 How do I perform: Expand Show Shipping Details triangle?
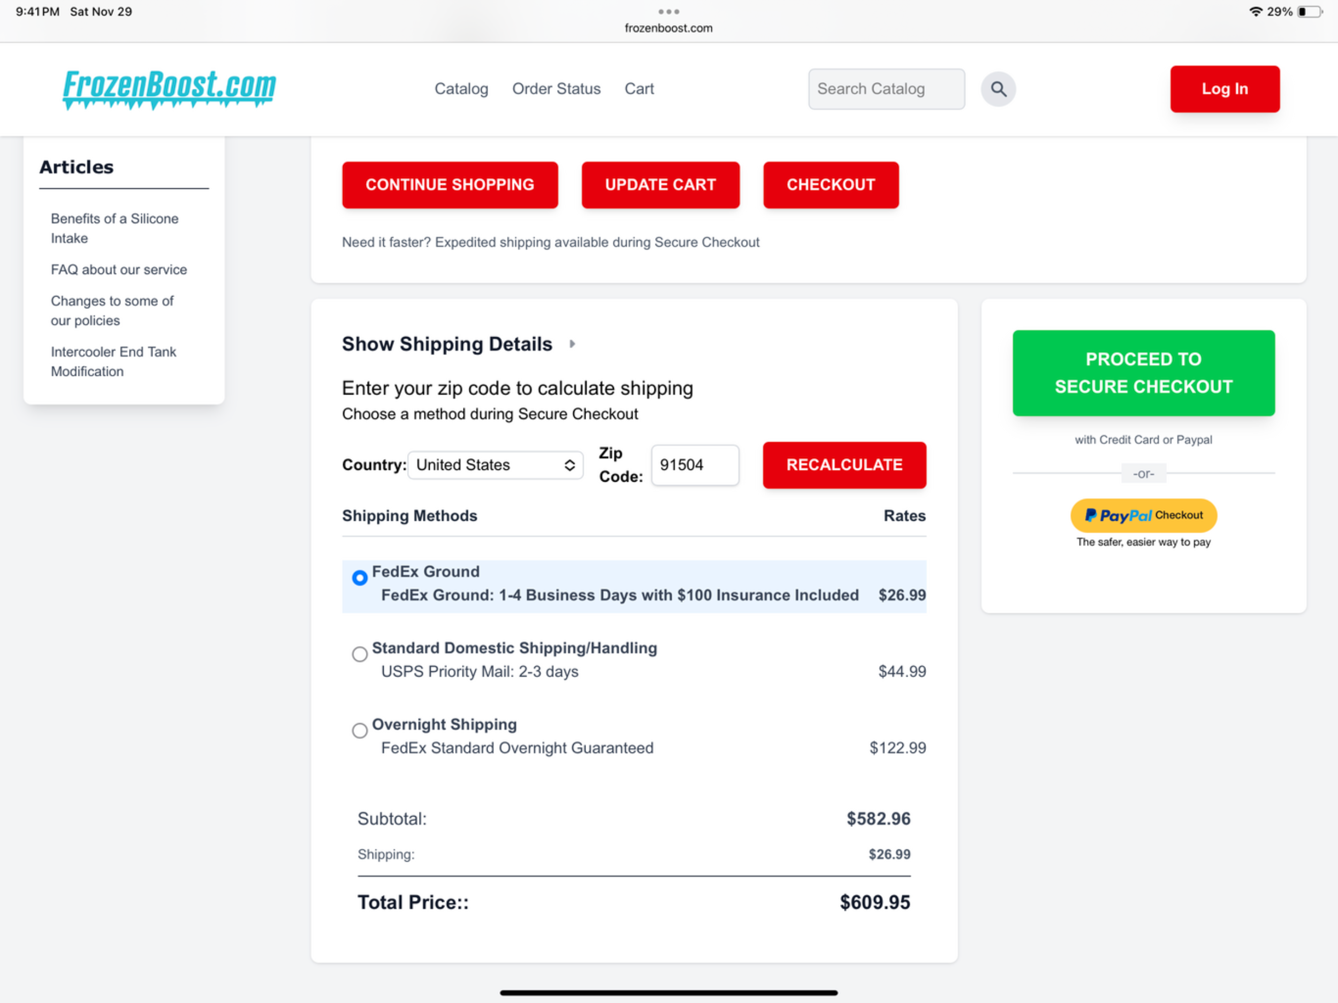point(572,344)
